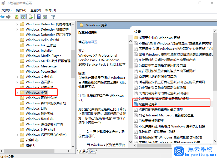Click the settings list vertical scroll-up arrow

(215, 31)
